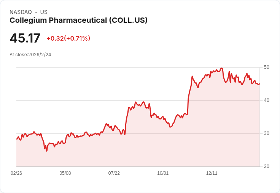The image size is (280, 193).
Task: Click the 30 label on the price axis
Action: 266,133
